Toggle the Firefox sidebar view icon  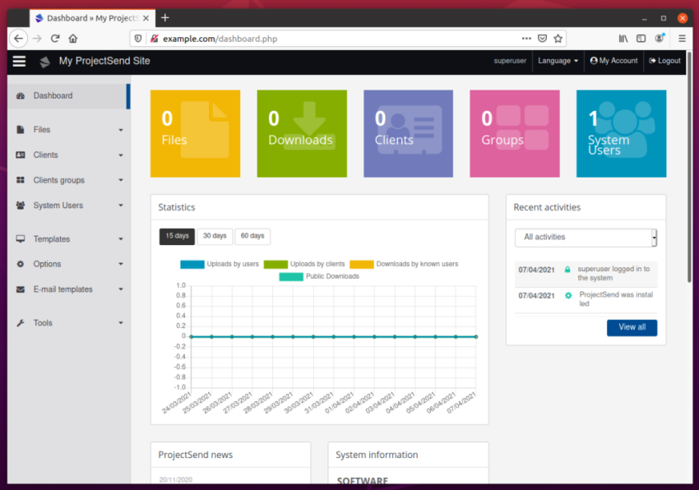coord(641,39)
